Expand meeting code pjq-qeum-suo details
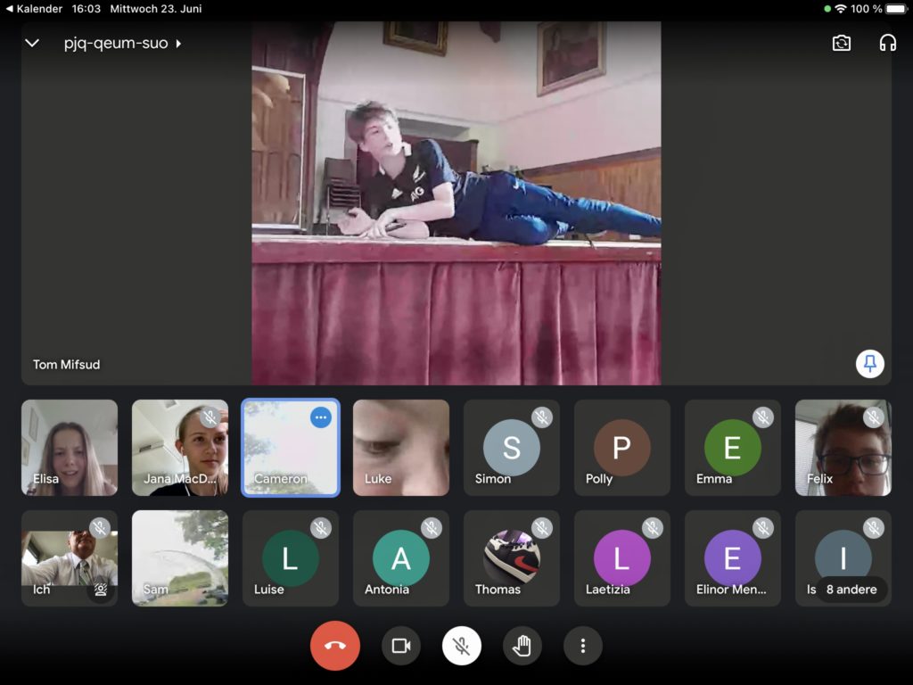The width and height of the screenshot is (913, 685). 122,43
